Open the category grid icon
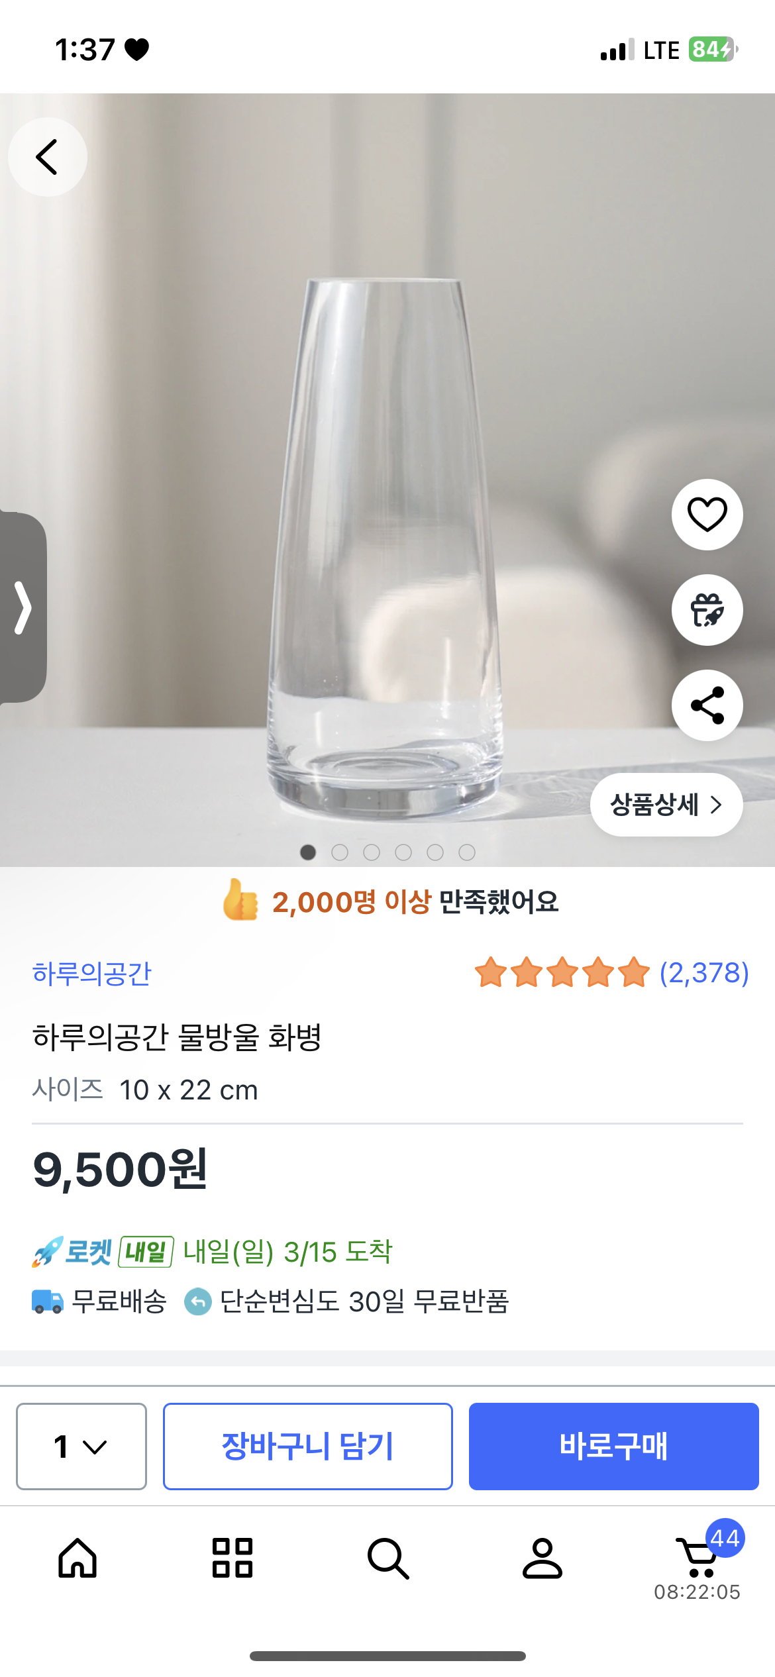Viewport: 775px width, 1677px height. click(x=232, y=1558)
